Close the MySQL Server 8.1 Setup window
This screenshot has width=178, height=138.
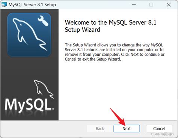(169, 5)
